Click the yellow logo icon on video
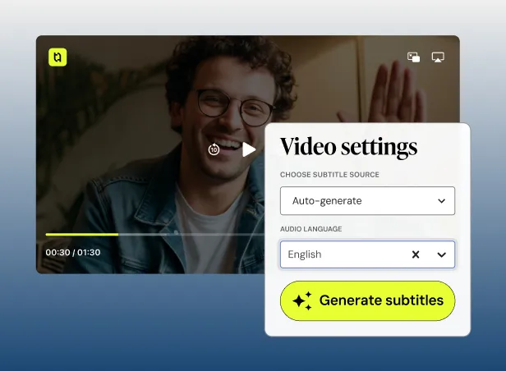 pyautogui.click(x=57, y=57)
